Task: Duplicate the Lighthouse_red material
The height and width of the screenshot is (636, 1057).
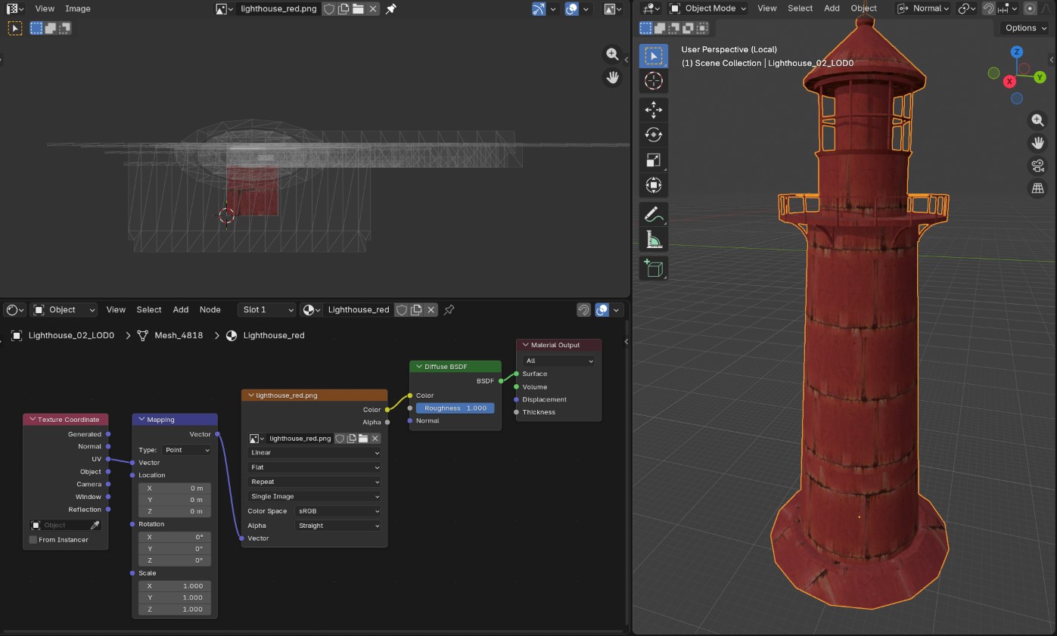Action: pos(416,309)
